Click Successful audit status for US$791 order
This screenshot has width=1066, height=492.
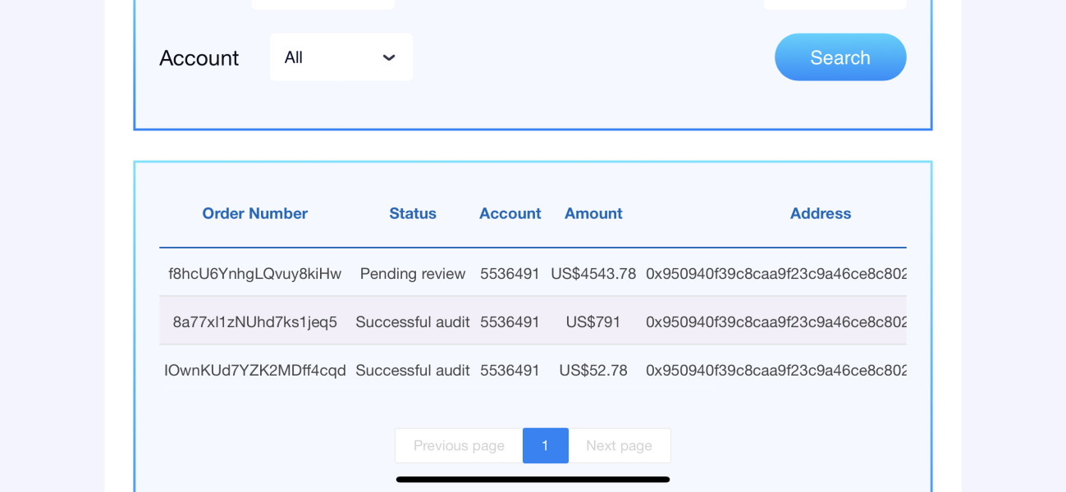(x=412, y=322)
